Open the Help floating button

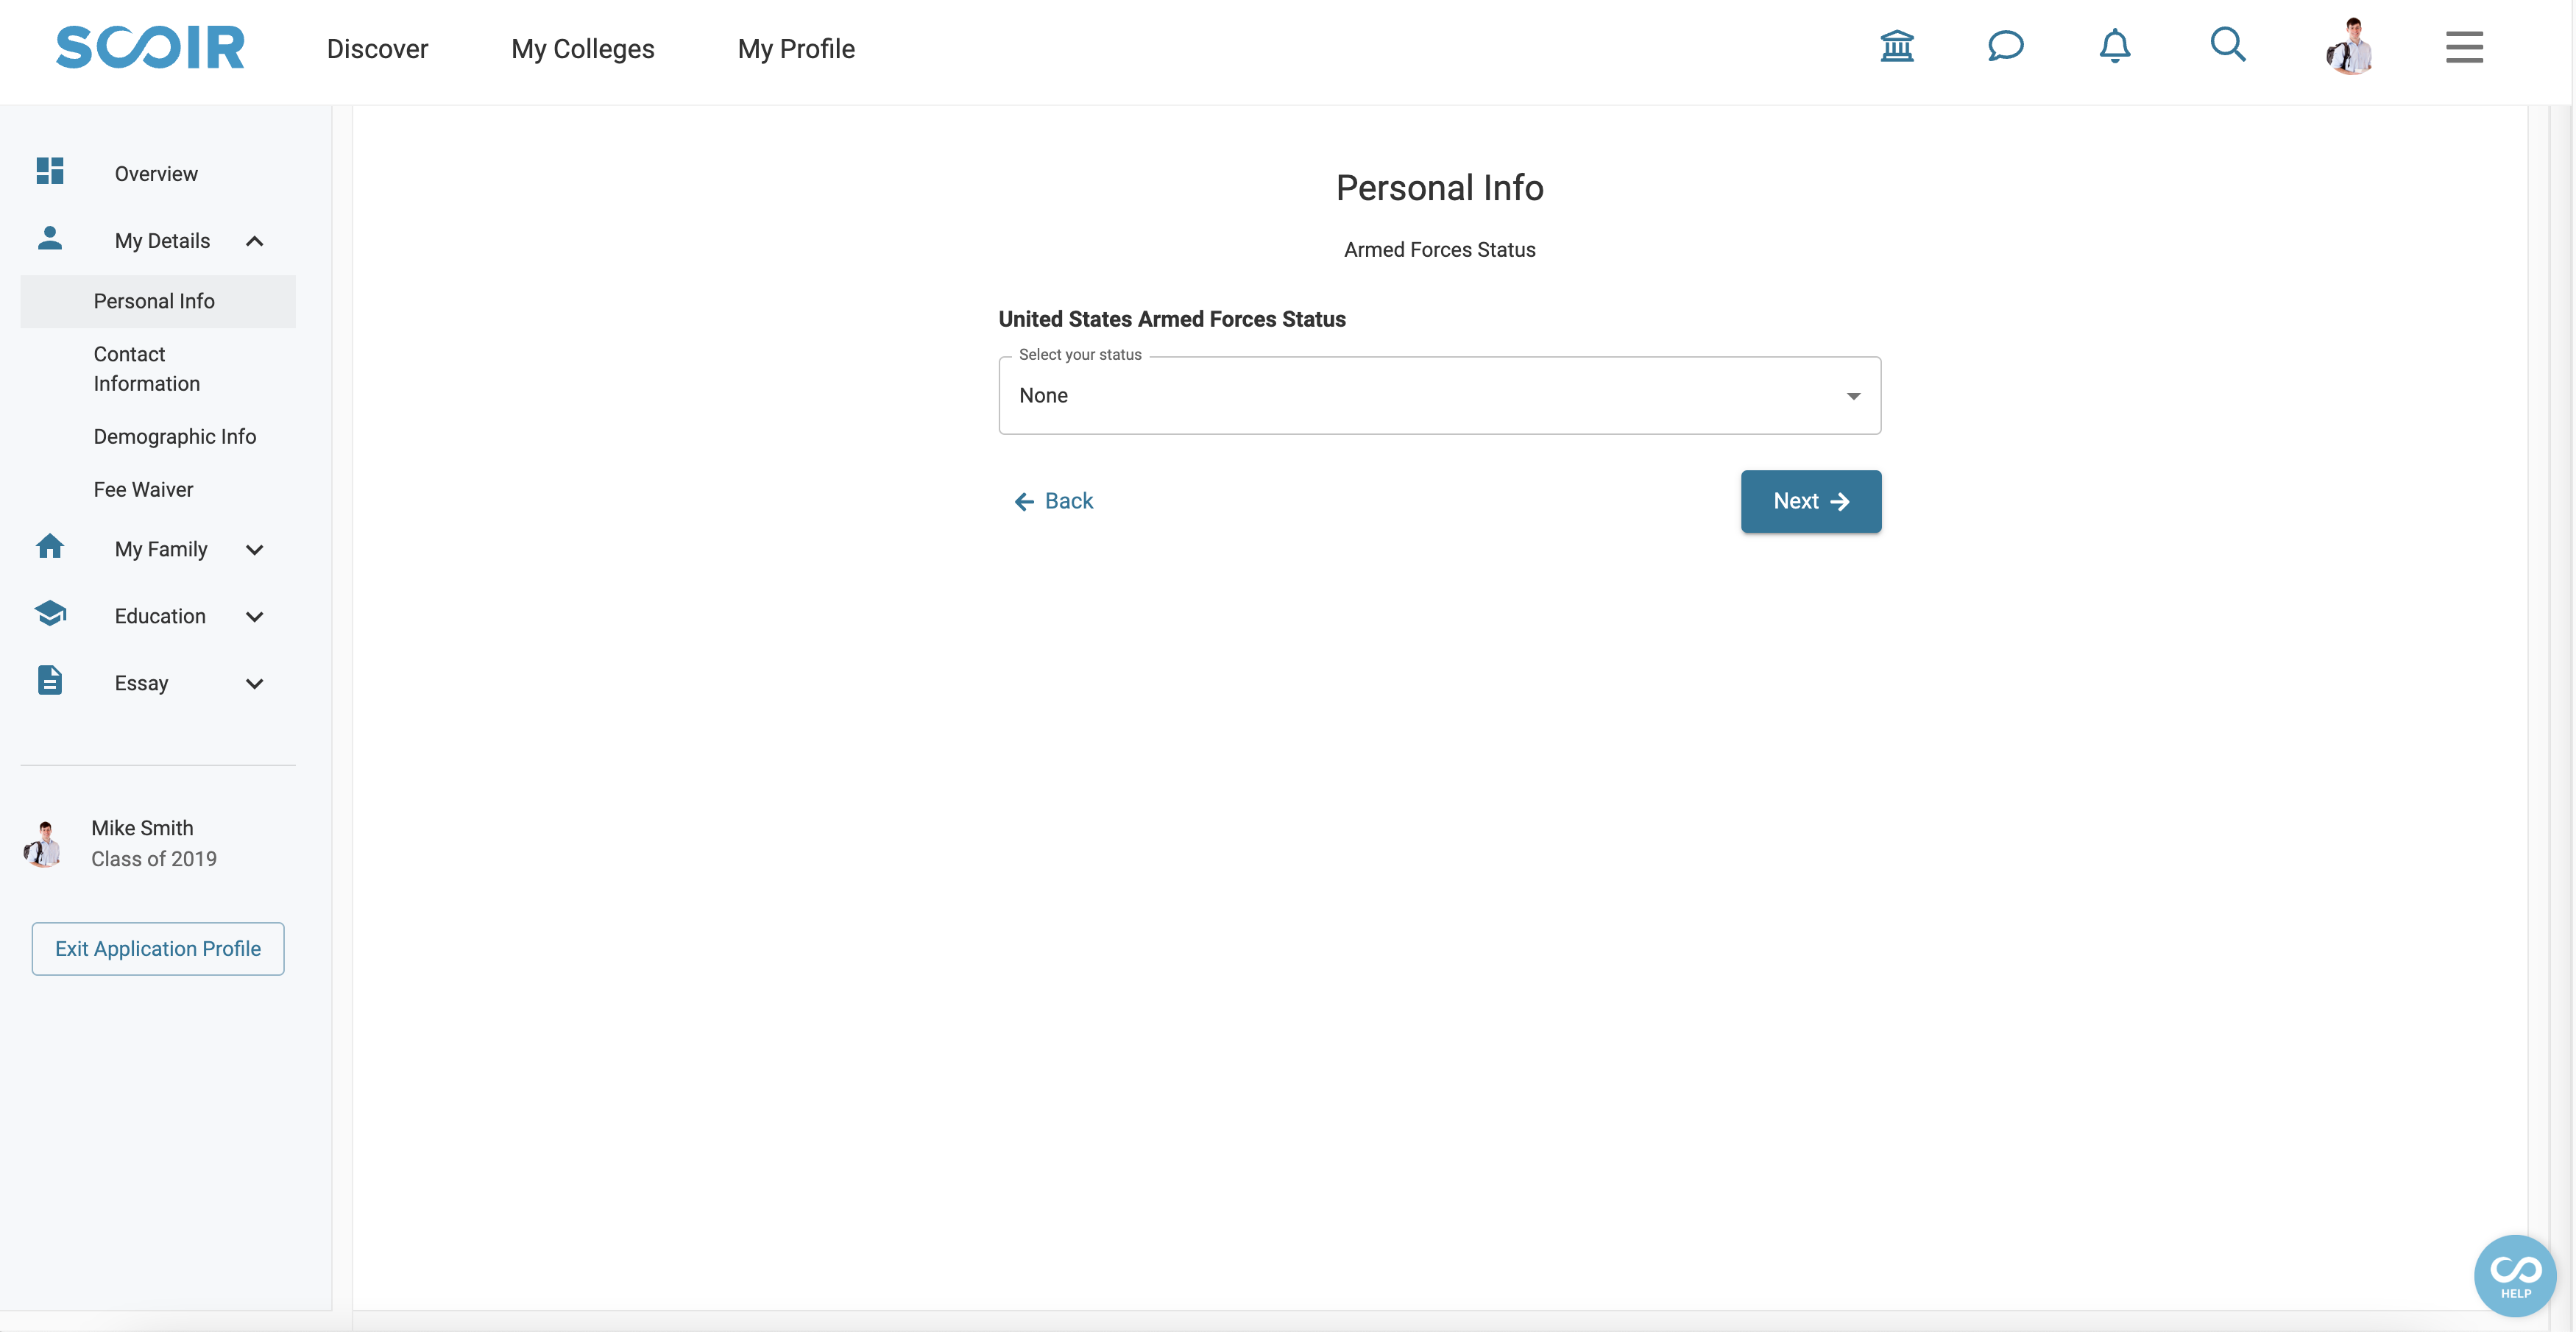coord(2514,1275)
